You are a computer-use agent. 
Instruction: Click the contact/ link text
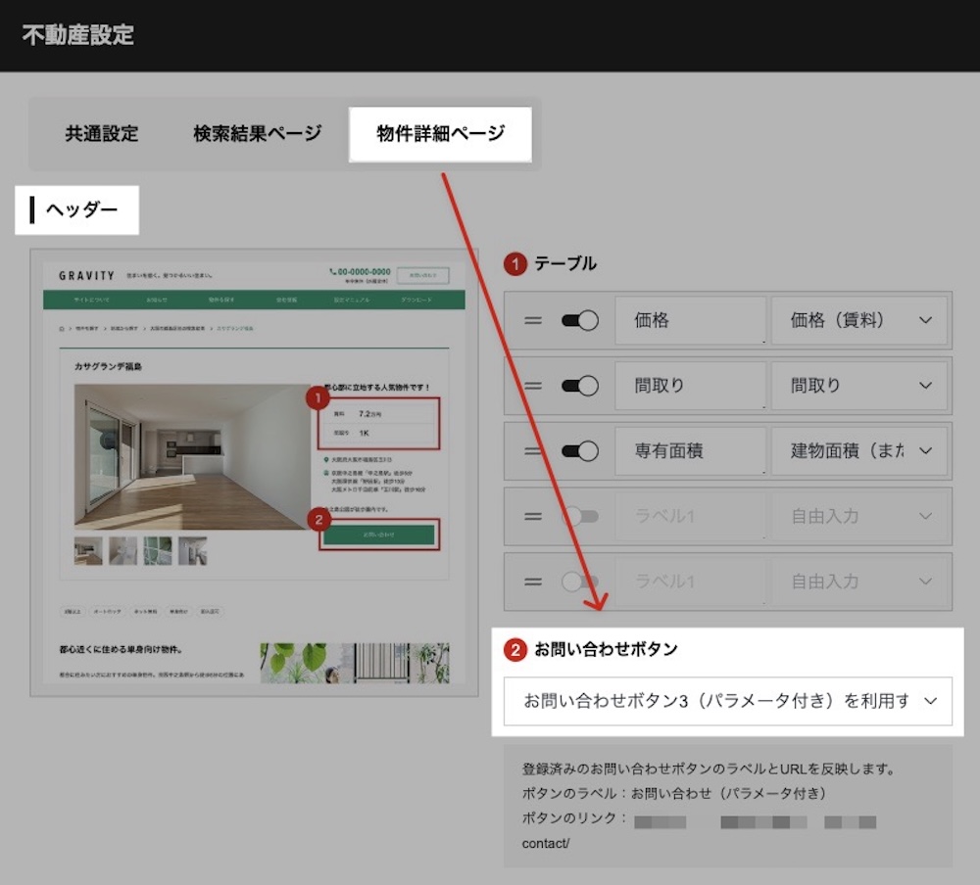tap(546, 843)
